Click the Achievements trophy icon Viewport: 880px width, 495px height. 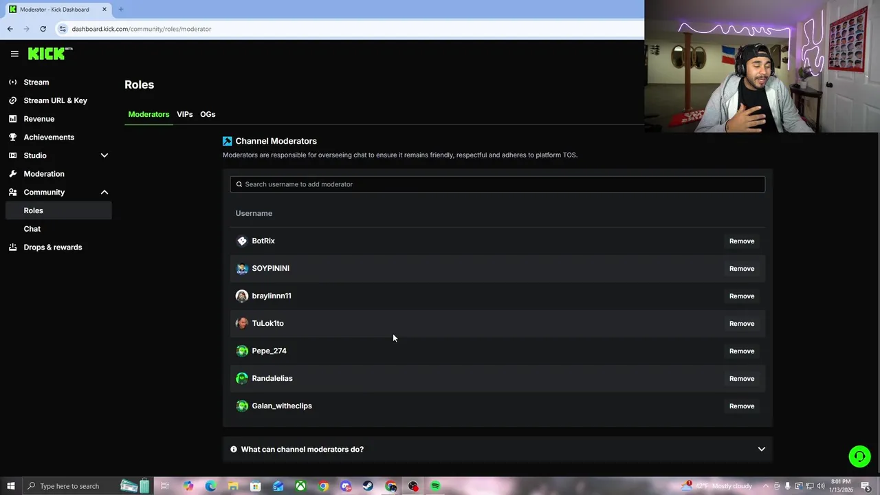(12, 137)
